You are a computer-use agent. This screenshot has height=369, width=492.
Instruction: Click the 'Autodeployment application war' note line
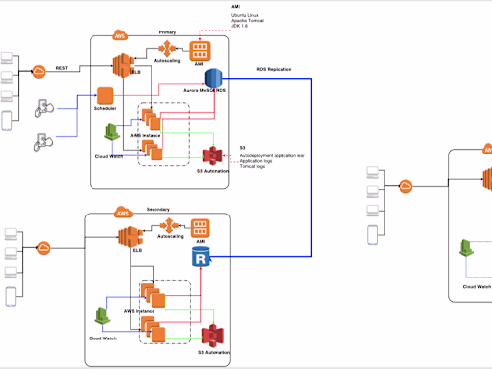[273, 156]
